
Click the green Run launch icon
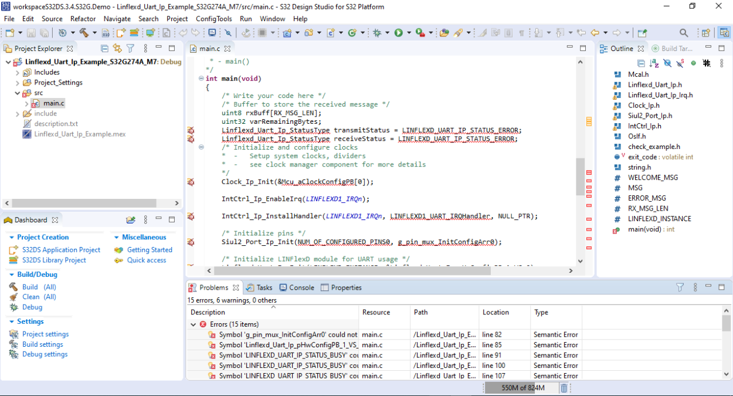tap(399, 33)
